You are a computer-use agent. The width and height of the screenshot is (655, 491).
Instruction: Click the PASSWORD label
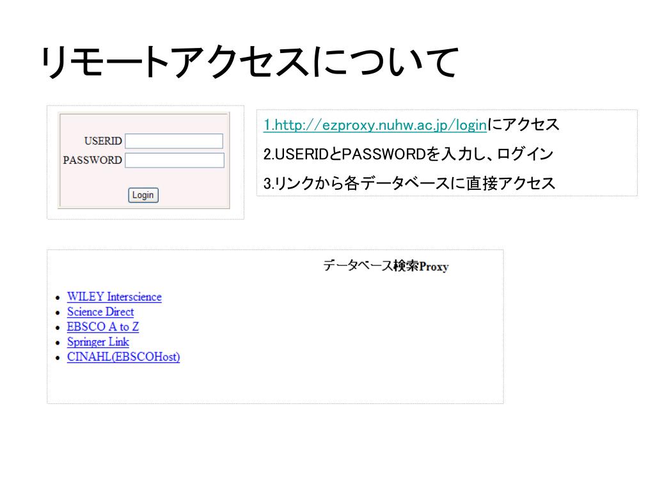pyautogui.click(x=92, y=160)
